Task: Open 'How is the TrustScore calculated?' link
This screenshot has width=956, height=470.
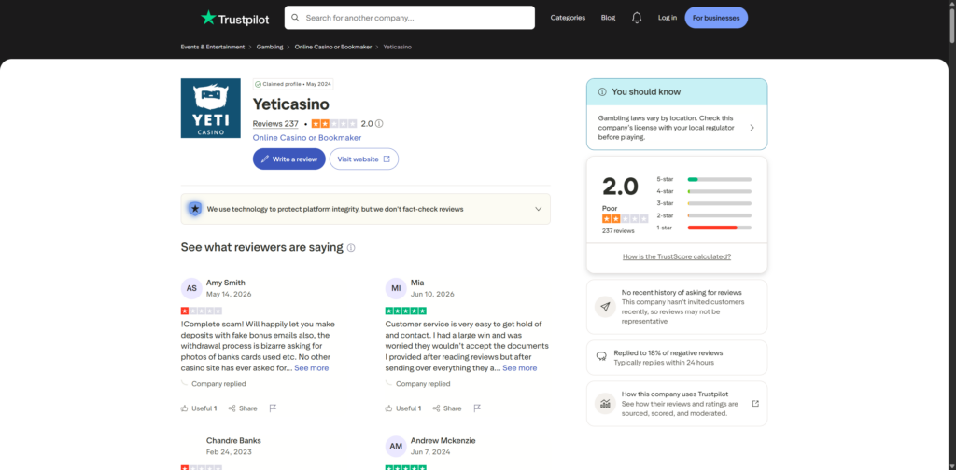Action: click(677, 257)
